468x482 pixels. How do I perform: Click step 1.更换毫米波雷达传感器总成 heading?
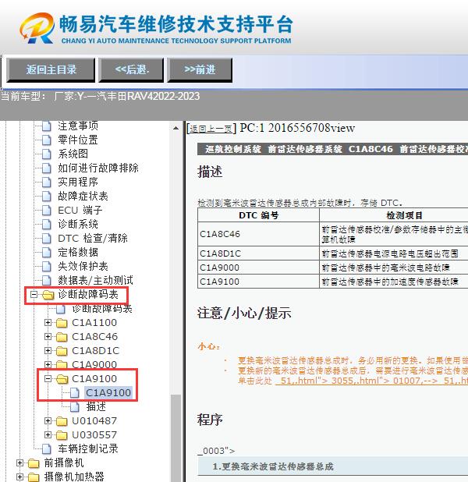(x=273, y=466)
